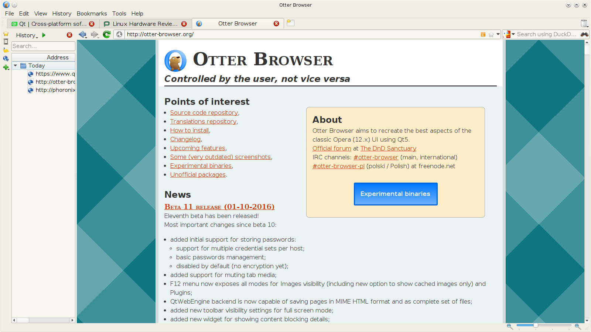Choose search engine via DuckDuckGo dropdown

pos(509,34)
